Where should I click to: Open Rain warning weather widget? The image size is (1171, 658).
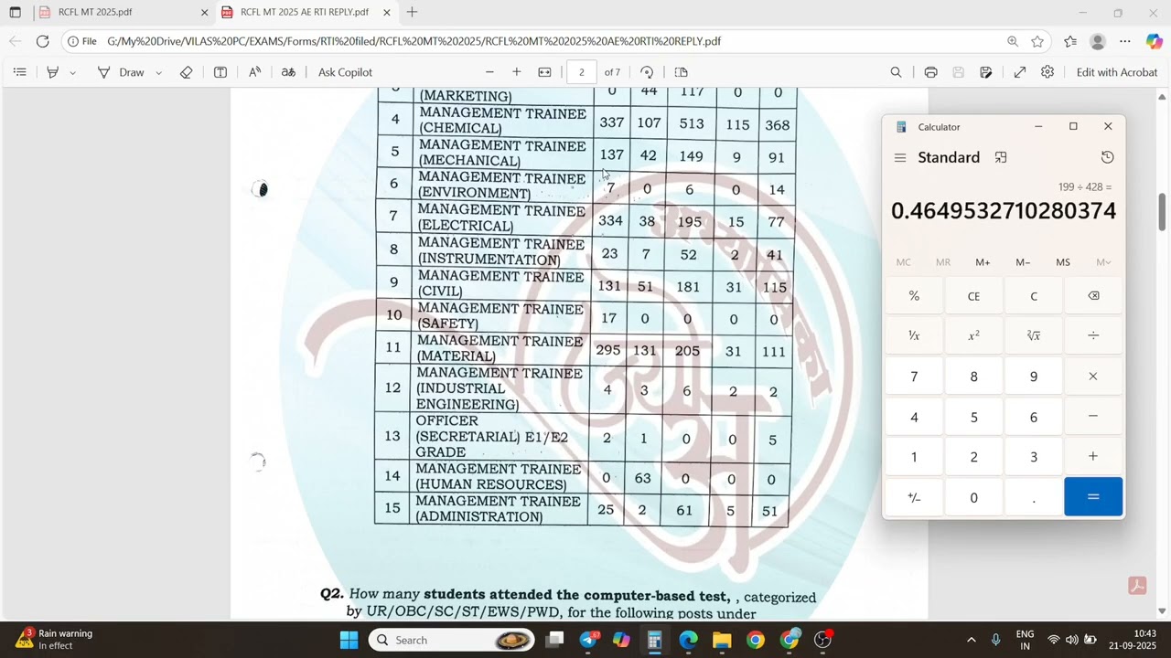pos(57,640)
